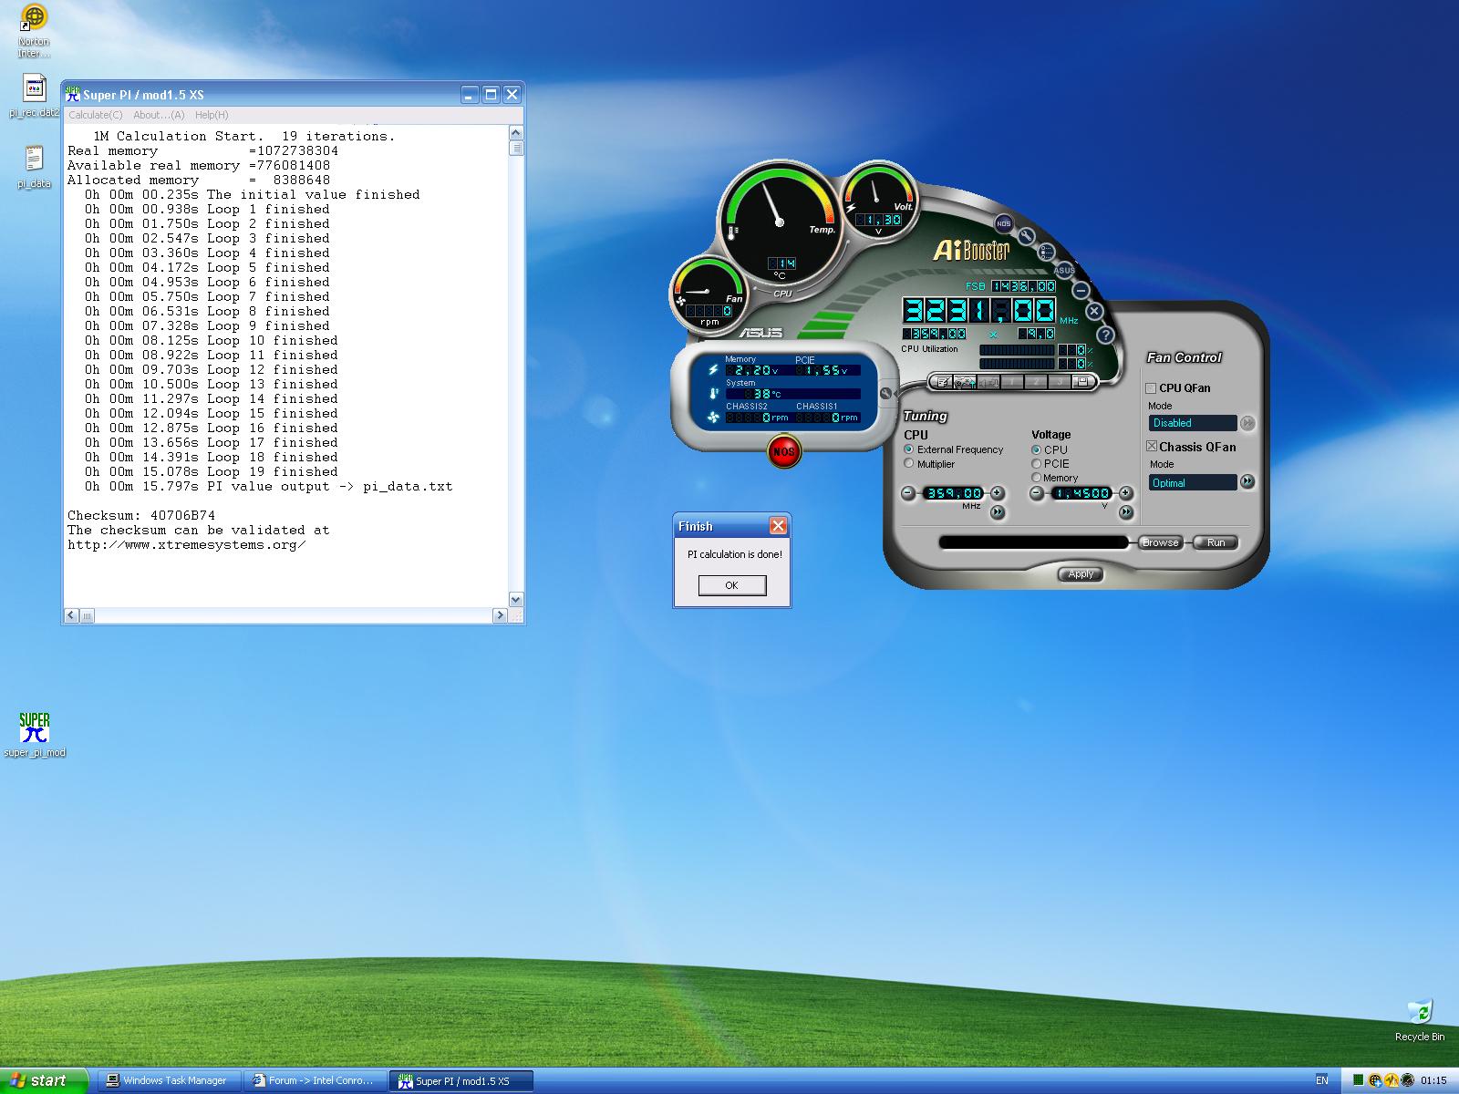
Task: Open the Chassis QFan mode Optimal field
Action: [1193, 482]
